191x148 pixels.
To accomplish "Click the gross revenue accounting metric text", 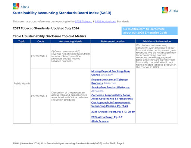I will point(71,56).
